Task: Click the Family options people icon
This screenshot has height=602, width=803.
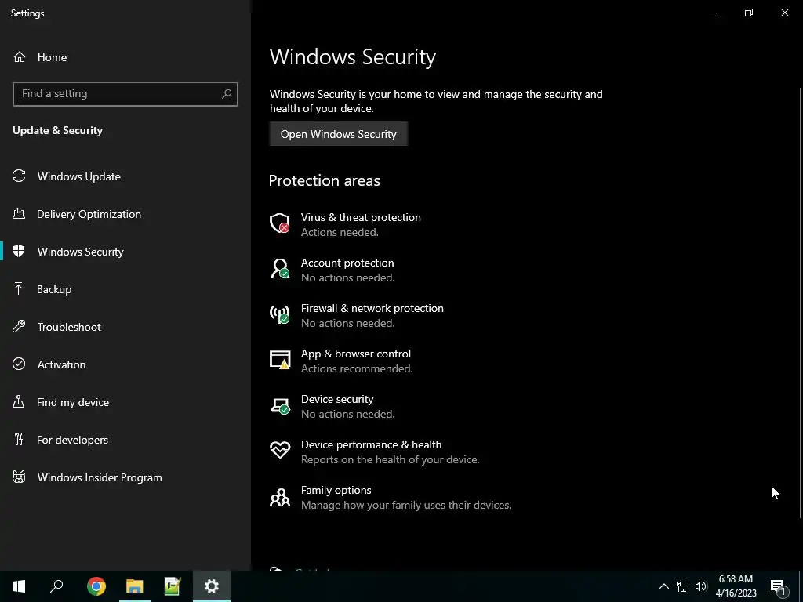Action: click(x=280, y=496)
